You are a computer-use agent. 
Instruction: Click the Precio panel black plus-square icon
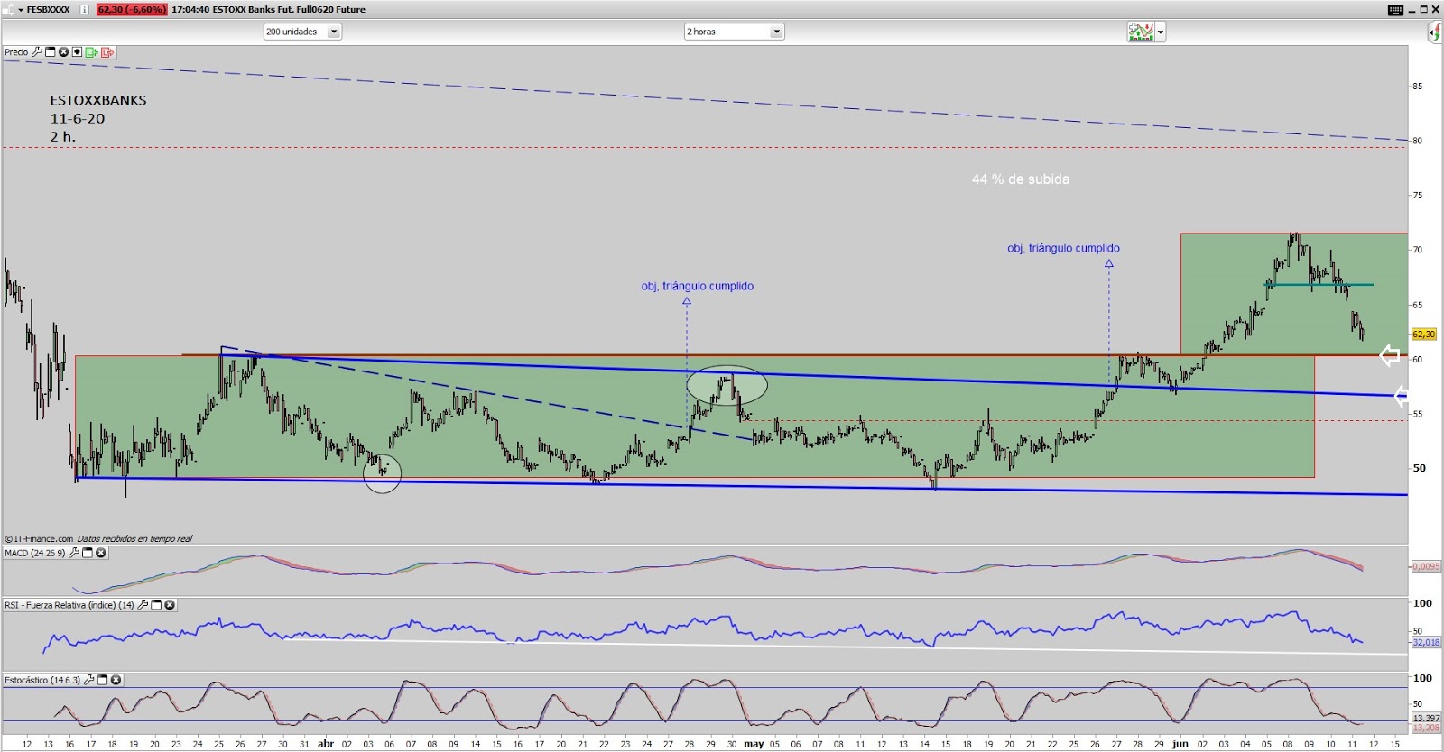[x=78, y=52]
